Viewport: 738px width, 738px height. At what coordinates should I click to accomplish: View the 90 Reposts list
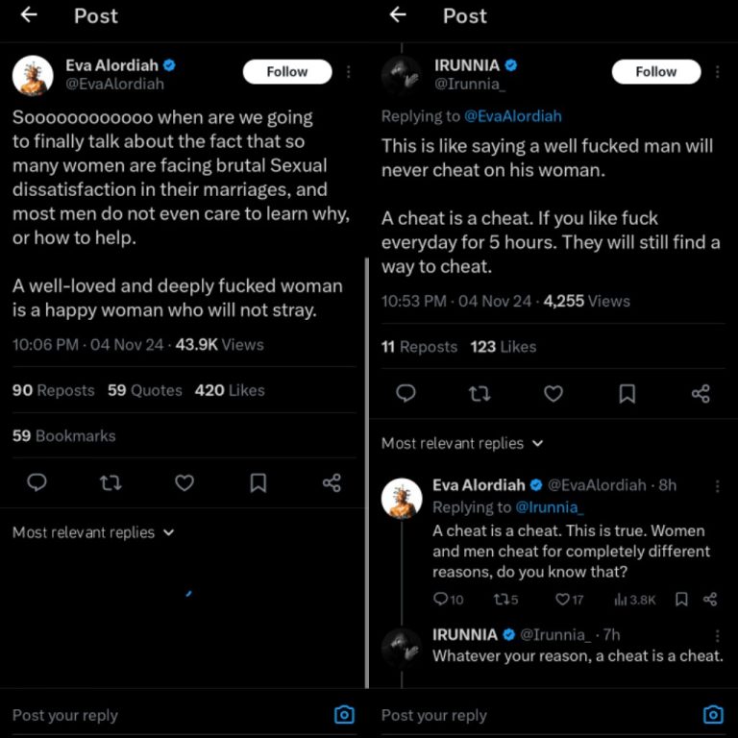point(53,390)
